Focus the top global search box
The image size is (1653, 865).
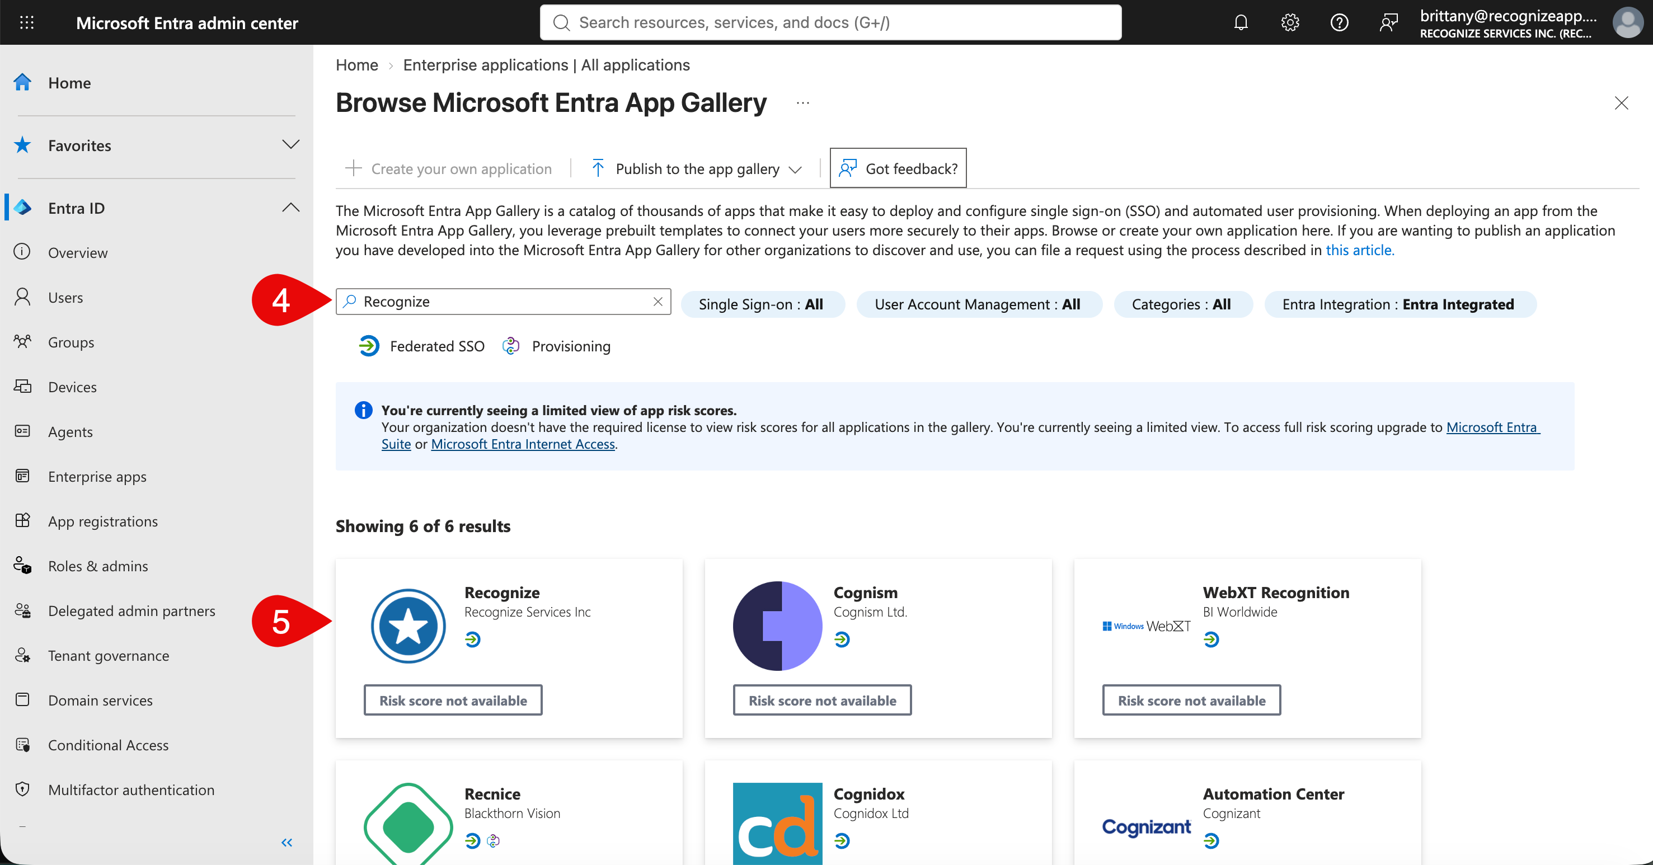click(830, 22)
